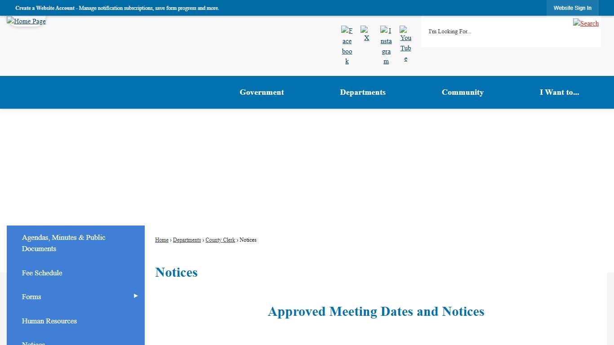Screen dimensions: 614x345
Task: Click the County Clerk breadcrumb link
Action: coord(220,240)
